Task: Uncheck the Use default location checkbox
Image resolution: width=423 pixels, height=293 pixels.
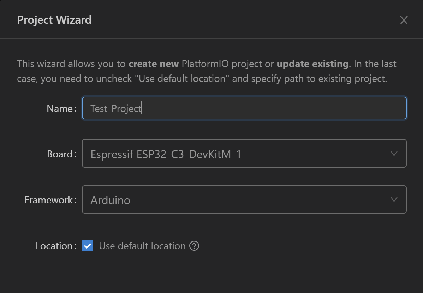Action: (x=88, y=246)
